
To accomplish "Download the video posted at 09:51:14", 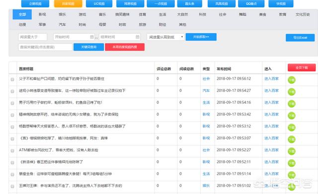I will (292, 175).
